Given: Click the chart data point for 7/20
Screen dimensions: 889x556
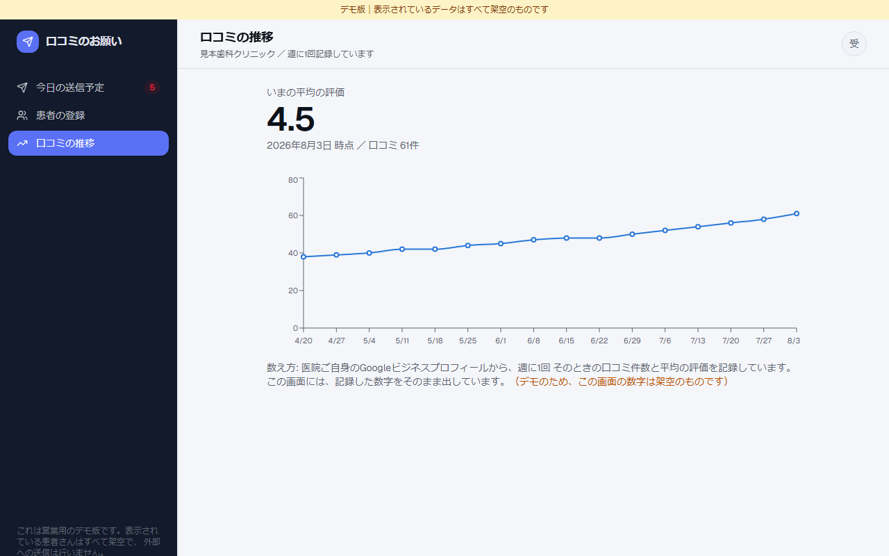Looking at the screenshot, I should (731, 223).
